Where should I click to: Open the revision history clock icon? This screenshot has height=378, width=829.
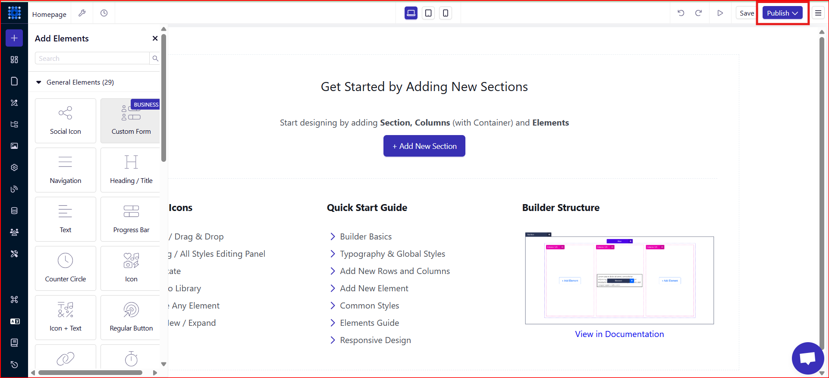tap(104, 13)
